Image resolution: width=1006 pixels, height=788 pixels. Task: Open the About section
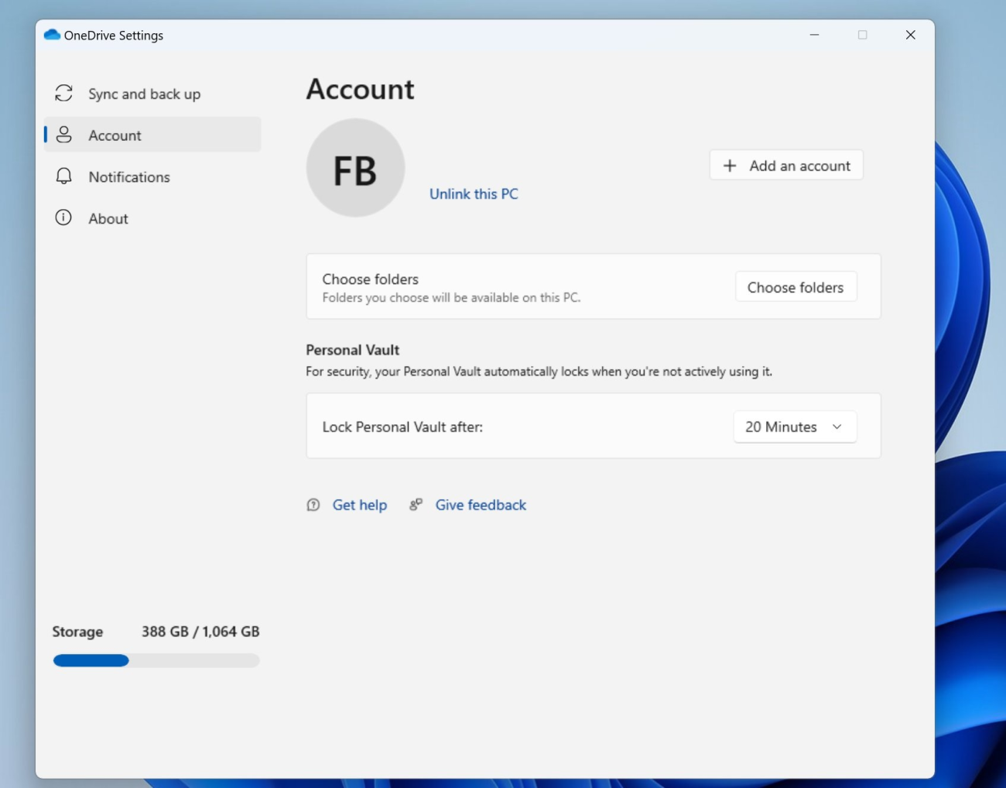108,218
